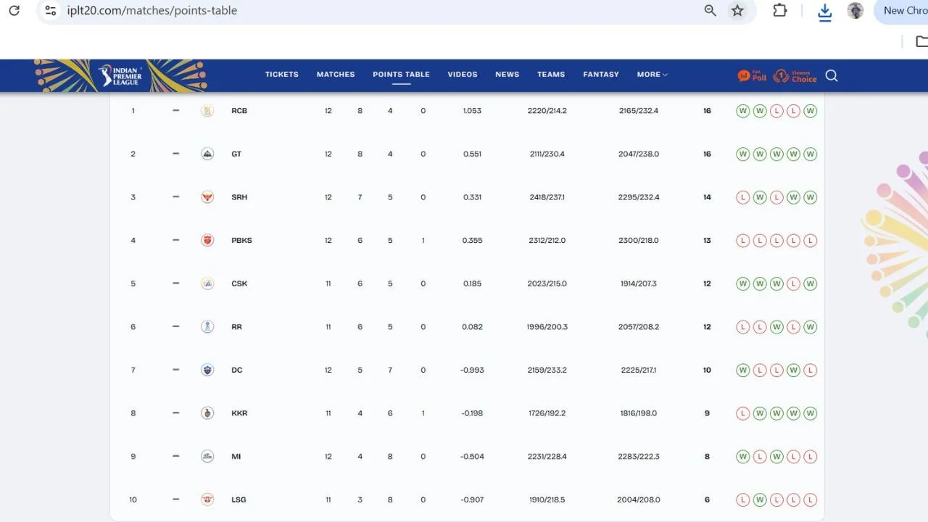Click CSK's runs-against value 1914/207.3
This screenshot has height=522, width=928.
coord(639,283)
